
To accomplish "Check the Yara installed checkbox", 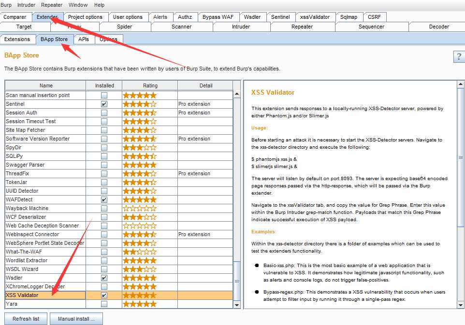I will tap(104, 304).
